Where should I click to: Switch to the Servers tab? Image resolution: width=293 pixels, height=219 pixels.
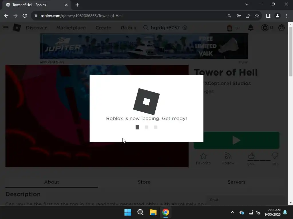tap(236, 182)
